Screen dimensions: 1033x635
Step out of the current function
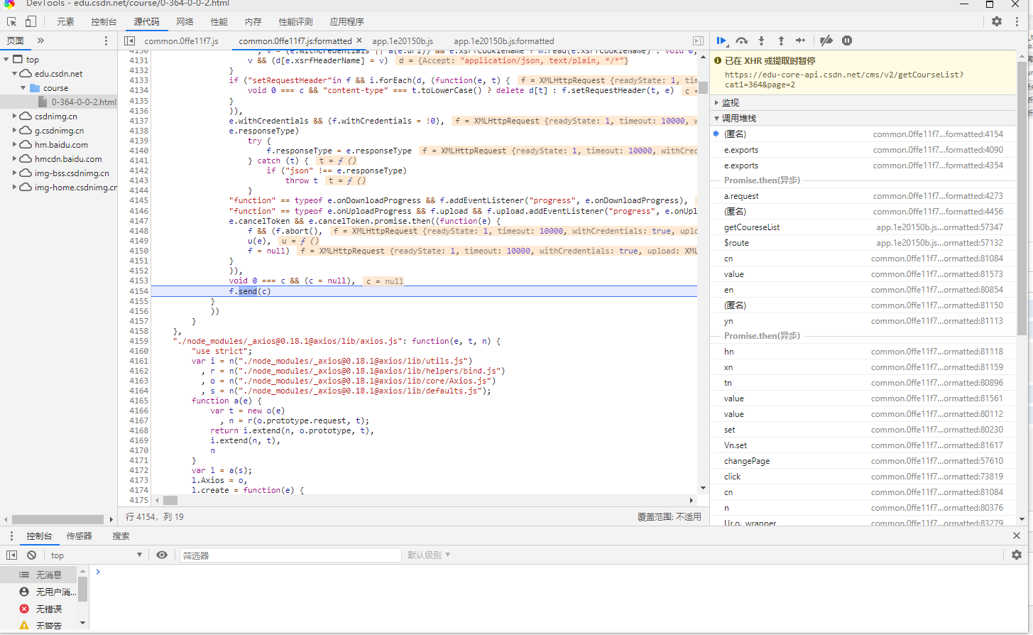click(781, 40)
